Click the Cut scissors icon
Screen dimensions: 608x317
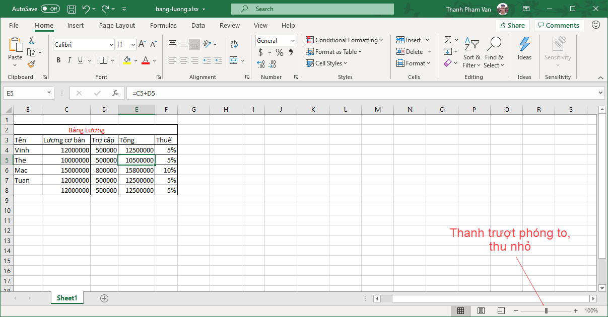pyautogui.click(x=31, y=41)
